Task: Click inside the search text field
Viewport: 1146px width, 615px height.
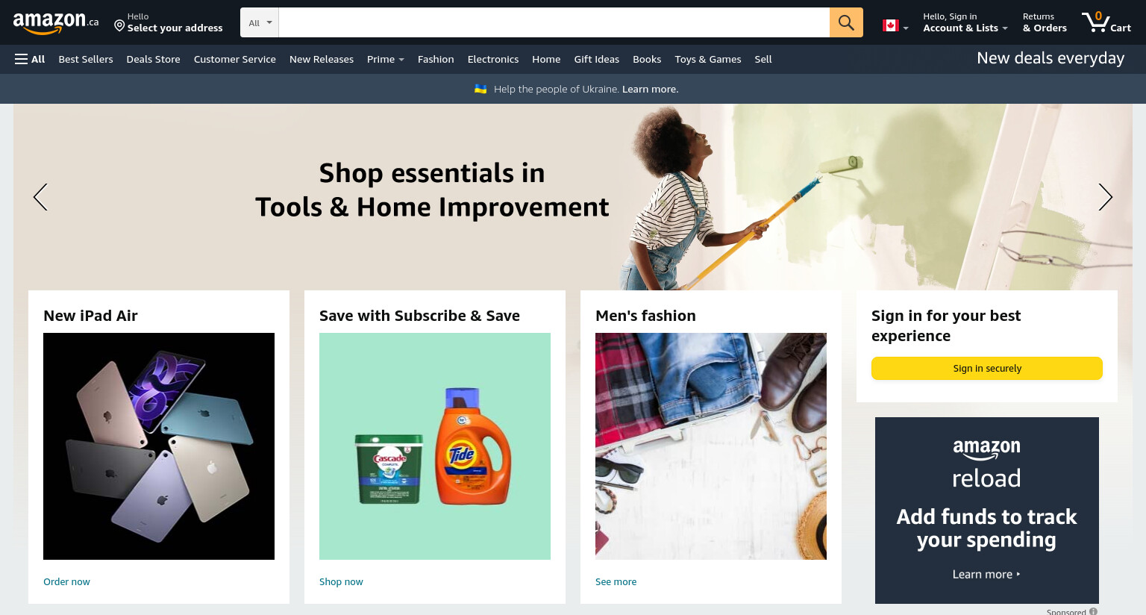Action: pos(554,22)
